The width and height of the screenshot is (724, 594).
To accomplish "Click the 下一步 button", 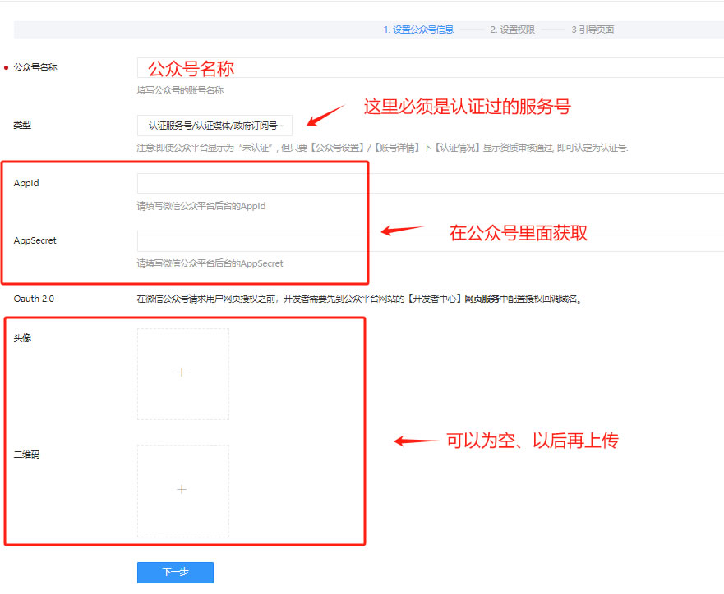I will pyautogui.click(x=176, y=573).
